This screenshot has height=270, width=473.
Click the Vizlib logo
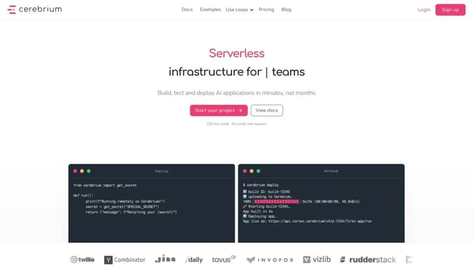(317, 259)
